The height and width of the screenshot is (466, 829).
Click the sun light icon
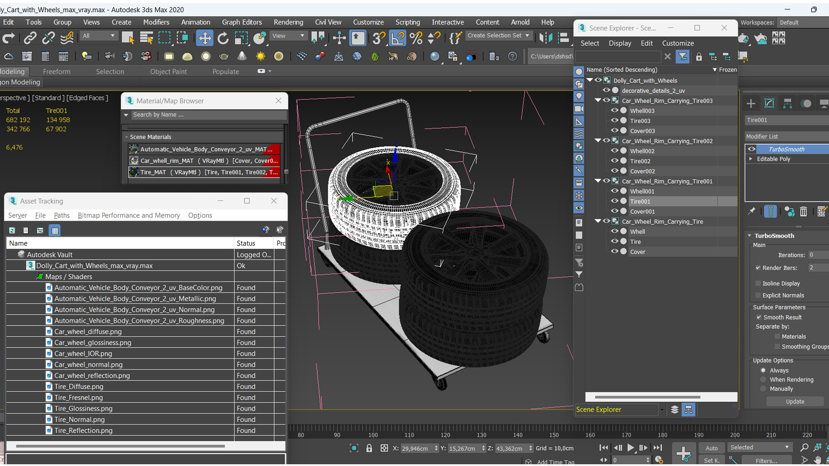(260, 57)
